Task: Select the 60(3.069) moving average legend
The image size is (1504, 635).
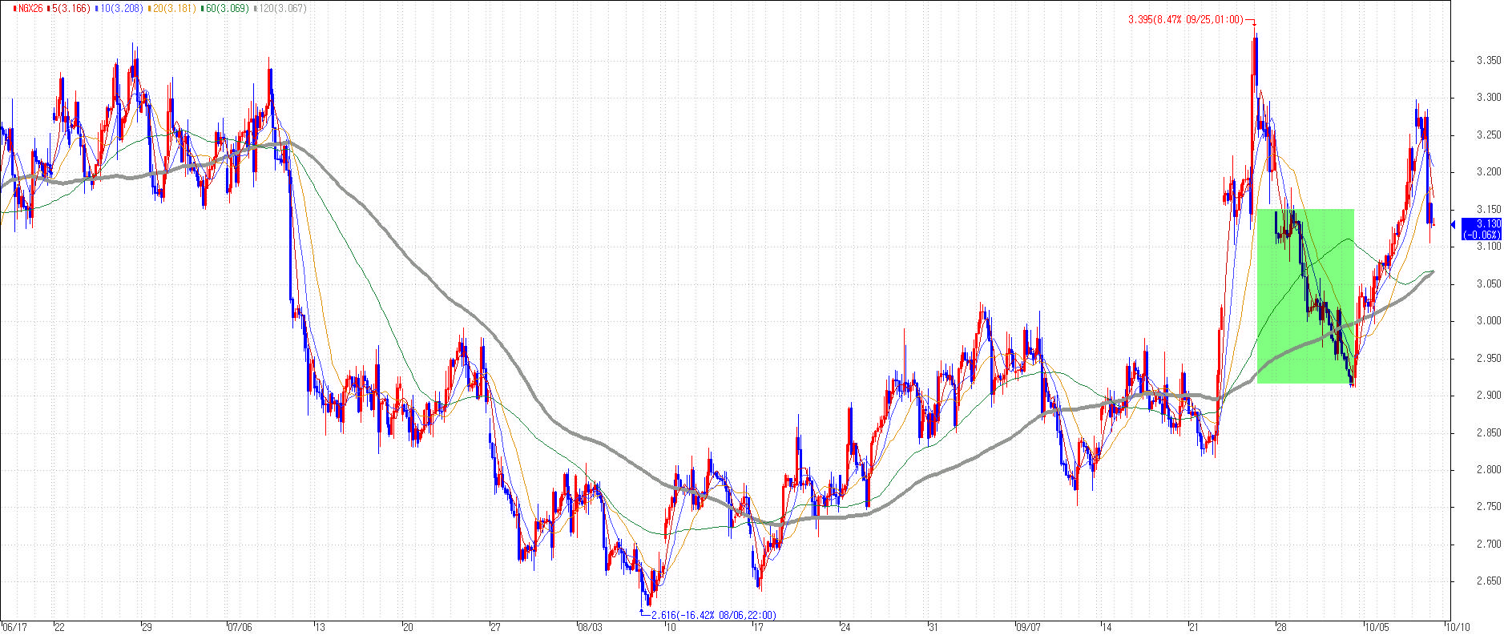Action: coord(227,9)
